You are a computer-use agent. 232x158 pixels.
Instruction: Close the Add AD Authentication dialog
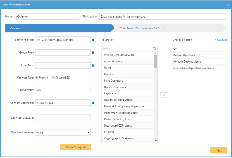228,4
